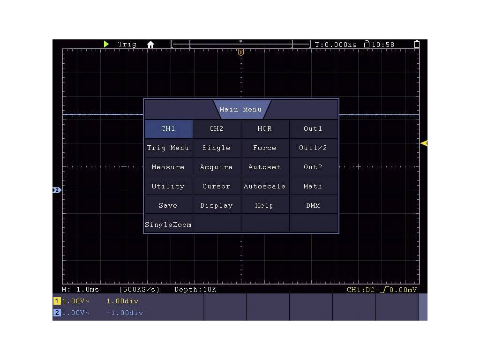Screen dimensions: 480x360
Task: Tap the battery icon in the corner
Action: pos(417,45)
